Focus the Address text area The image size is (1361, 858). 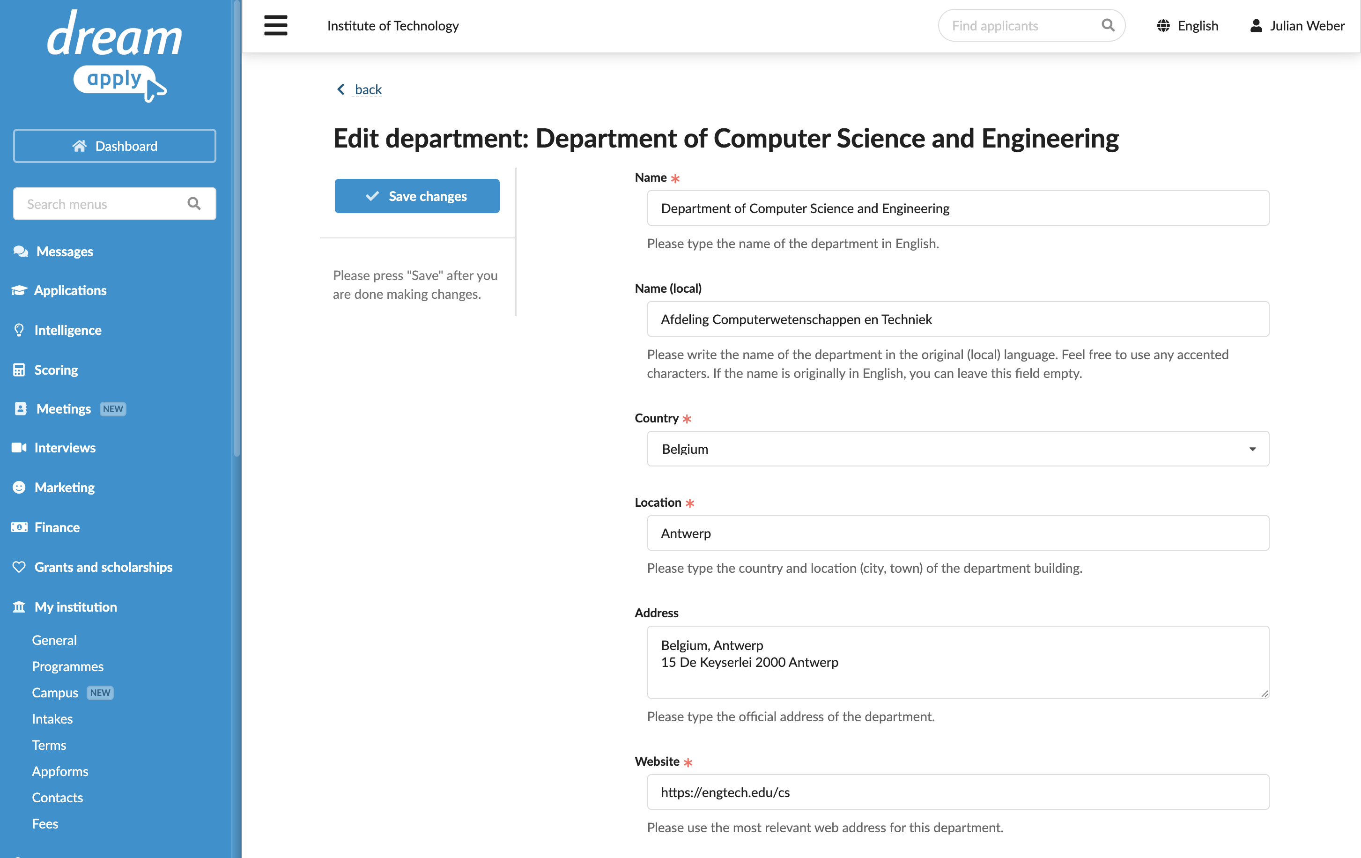[x=957, y=662]
